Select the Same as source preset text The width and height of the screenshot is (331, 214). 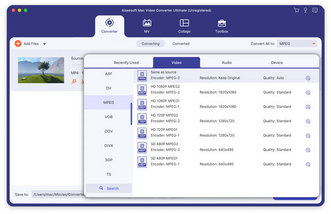click(x=163, y=72)
